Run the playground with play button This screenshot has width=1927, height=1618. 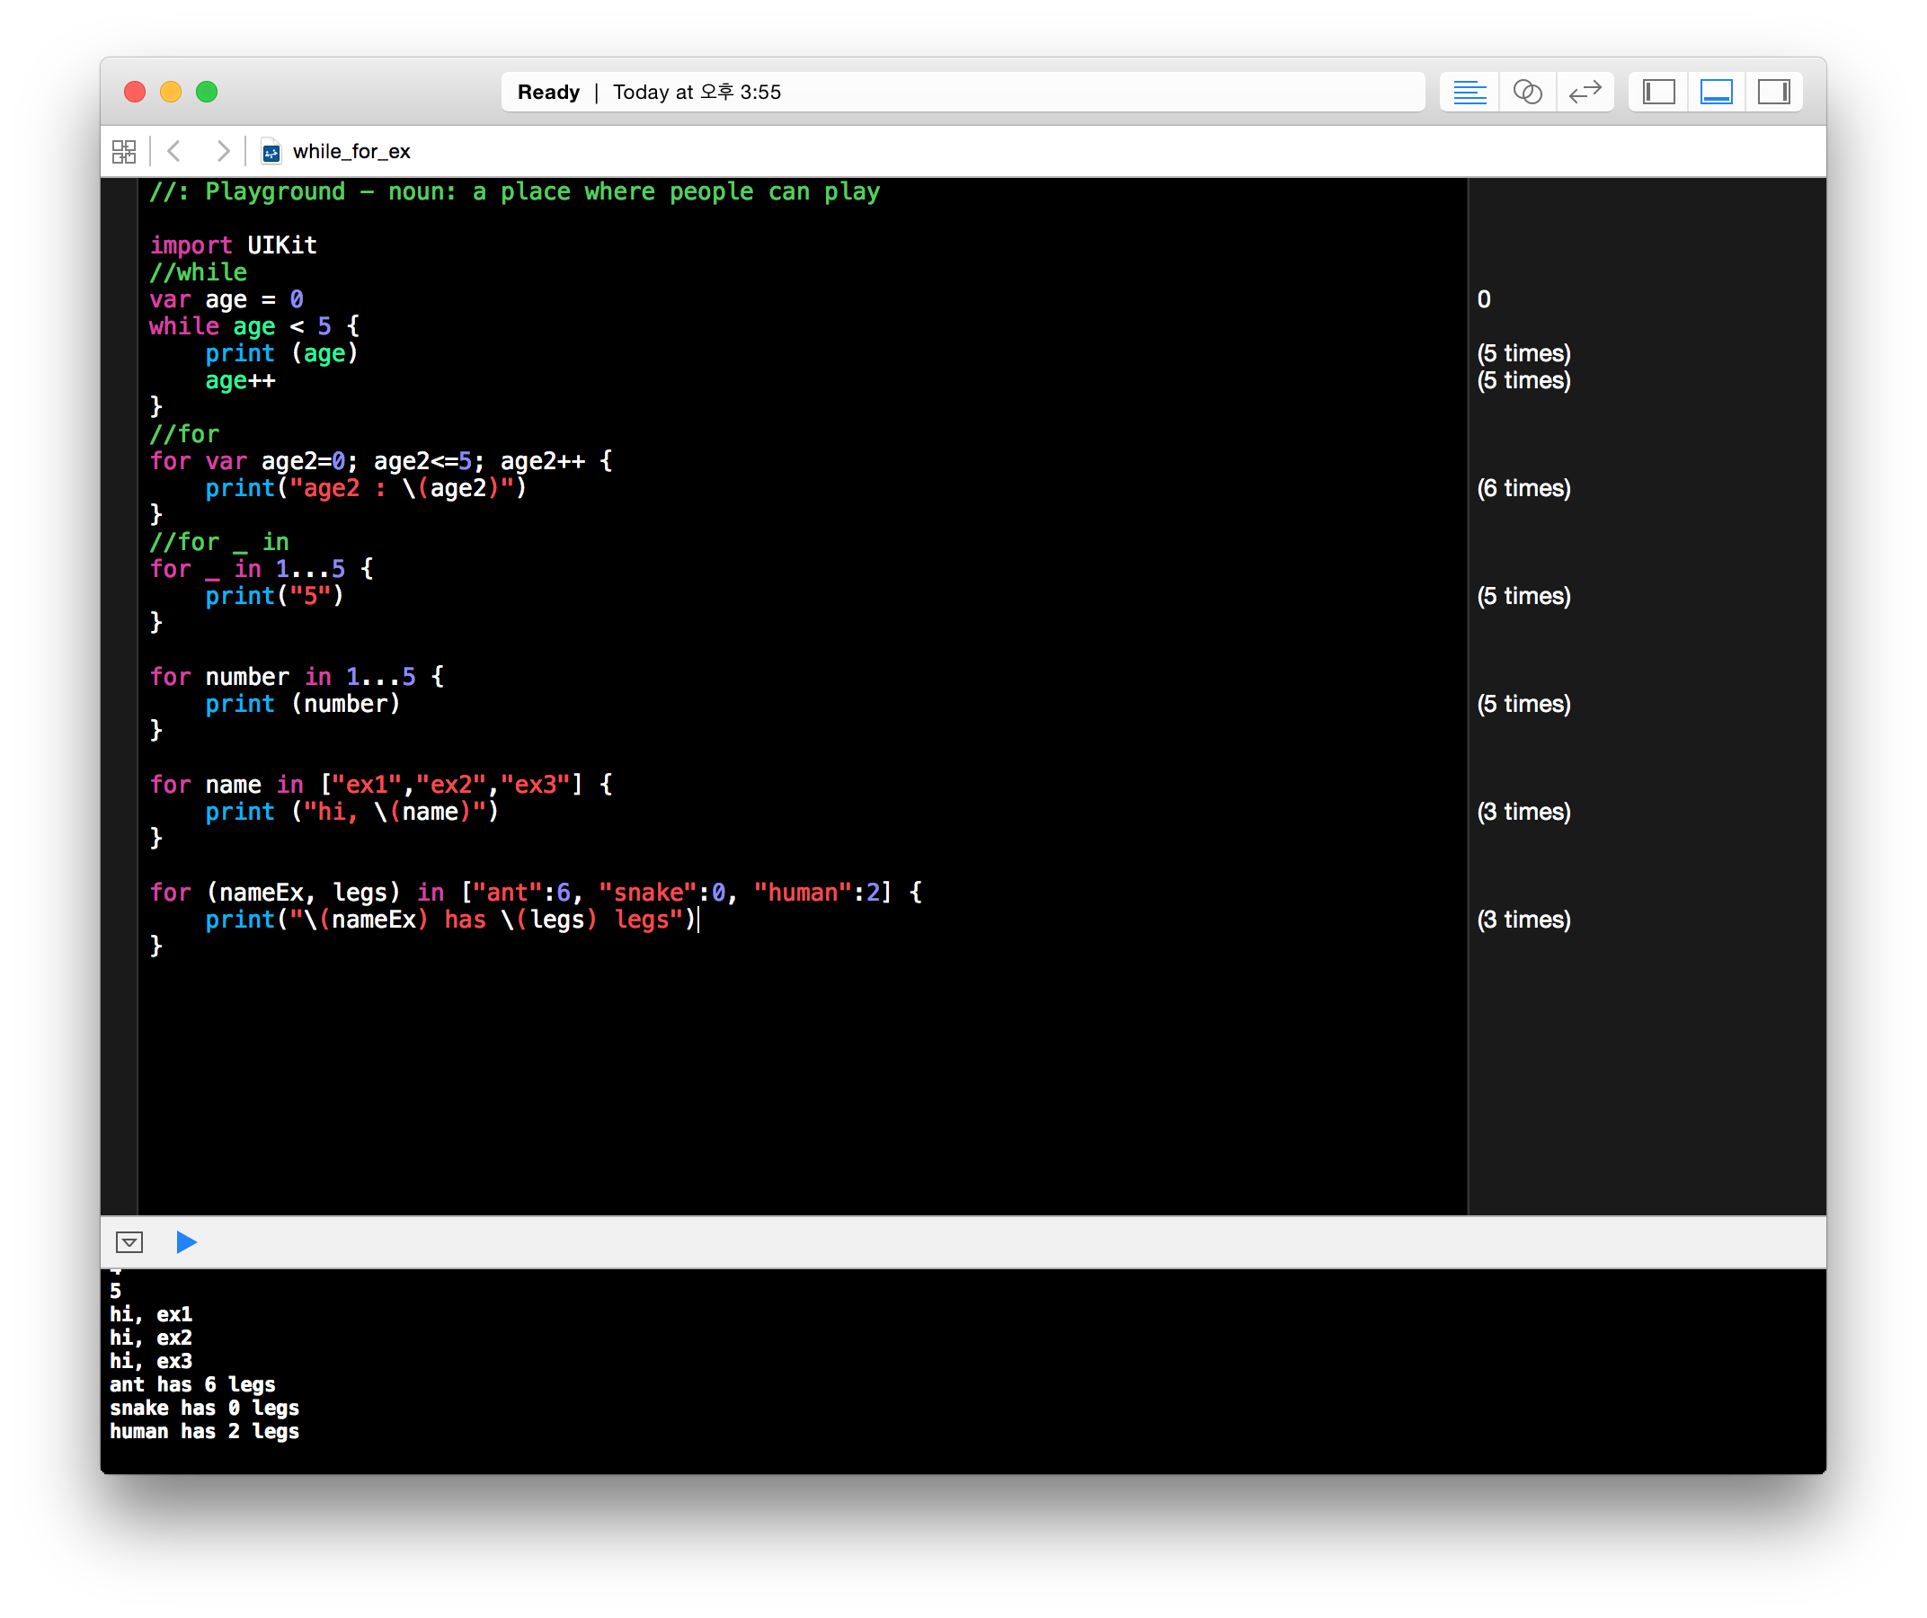click(186, 1241)
